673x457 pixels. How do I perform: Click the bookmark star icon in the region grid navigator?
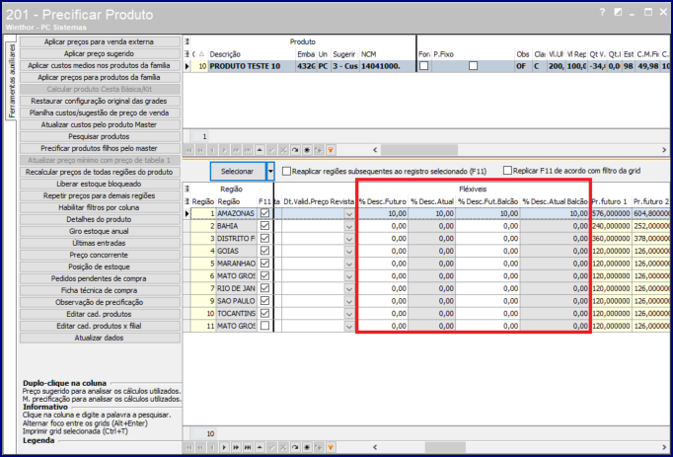click(307, 447)
